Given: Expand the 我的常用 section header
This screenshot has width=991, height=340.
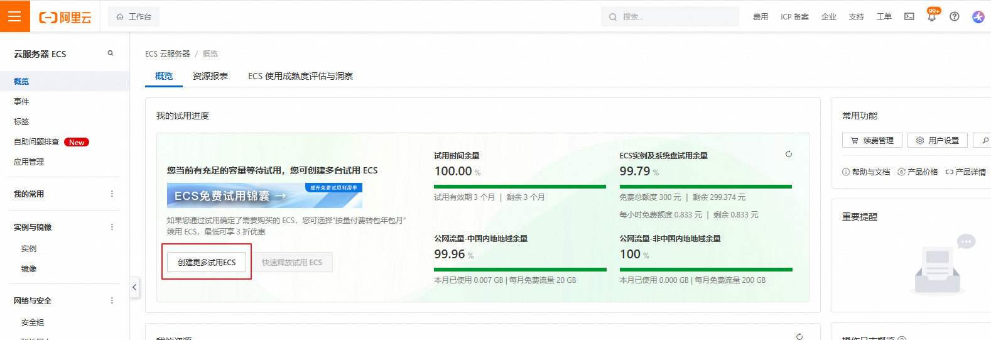Looking at the screenshot, I should point(29,194).
